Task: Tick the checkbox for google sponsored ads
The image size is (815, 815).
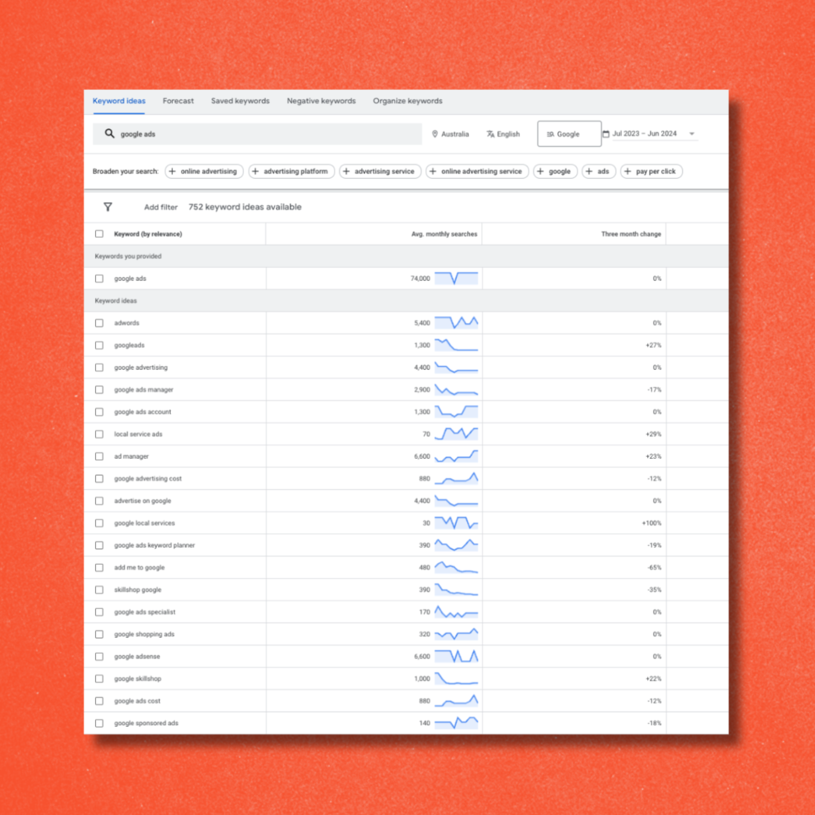Action: click(99, 723)
